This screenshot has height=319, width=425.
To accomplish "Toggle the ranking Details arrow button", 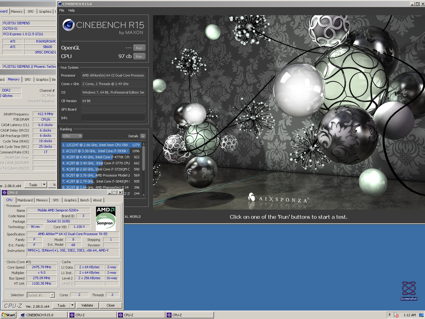I will click(x=143, y=136).
